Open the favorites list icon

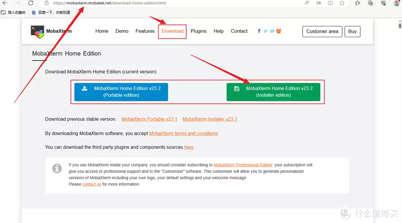click(358, 3)
